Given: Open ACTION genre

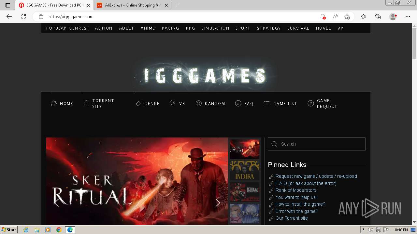Looking at the screenshot, I should [x=104, y=28].
